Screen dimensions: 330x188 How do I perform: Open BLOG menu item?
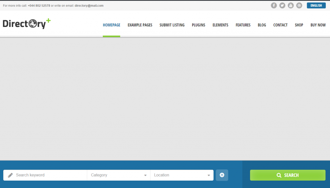click(262, 25)
